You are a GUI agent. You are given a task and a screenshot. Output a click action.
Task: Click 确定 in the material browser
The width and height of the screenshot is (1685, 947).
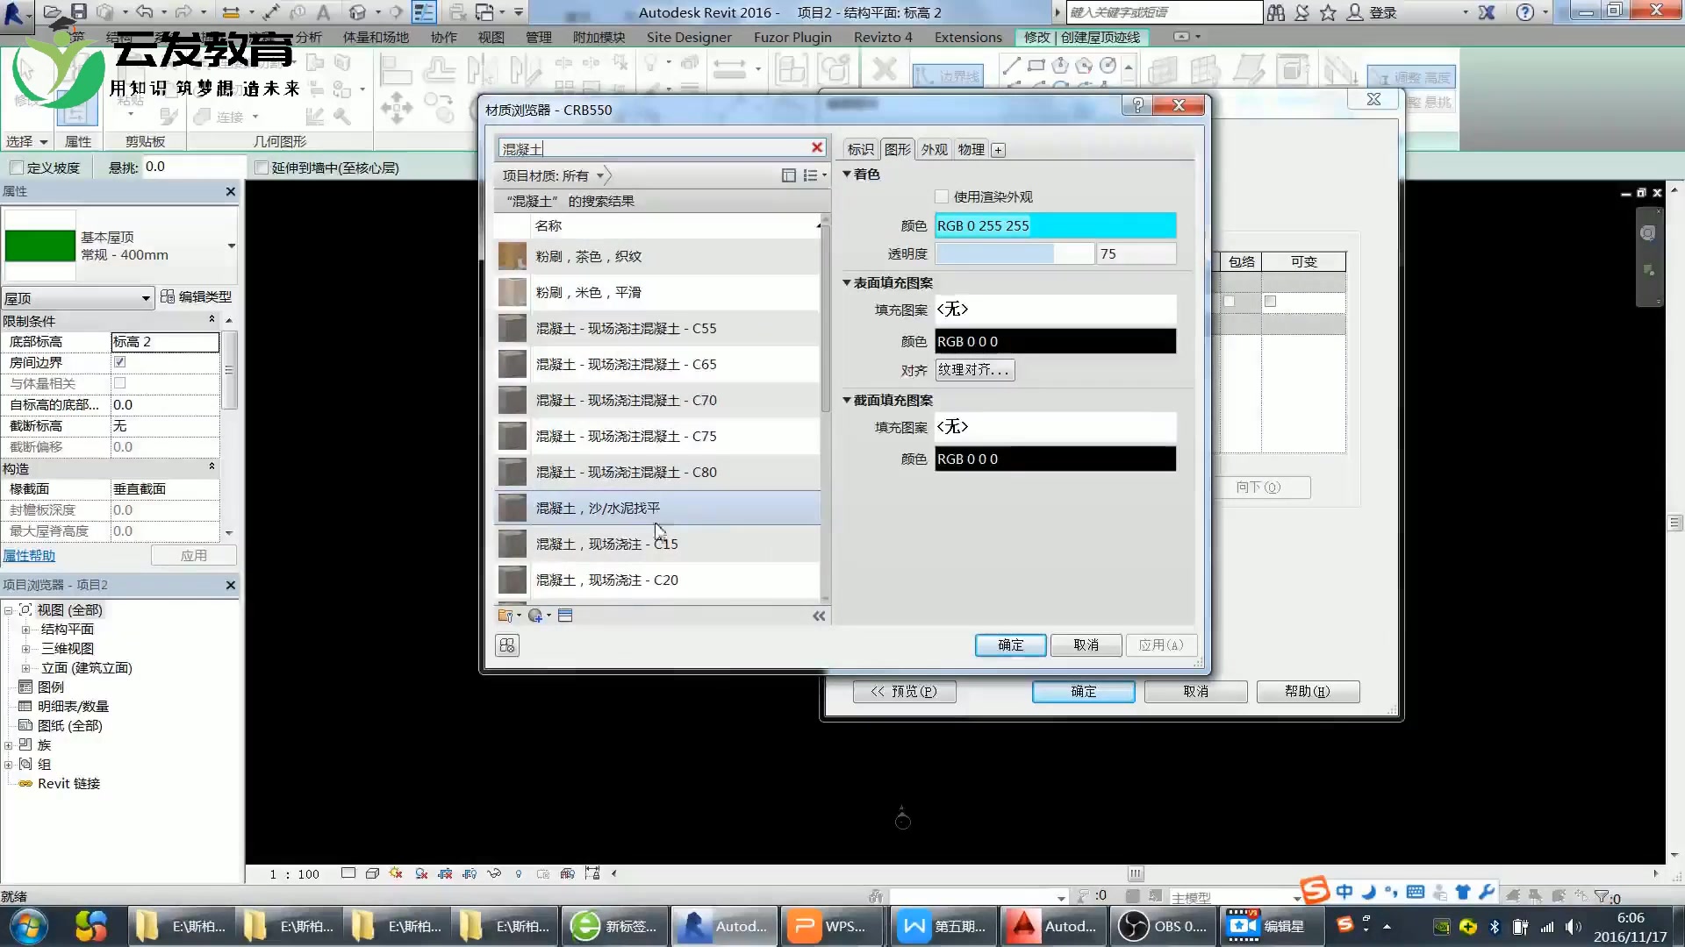click(1010, 645)
